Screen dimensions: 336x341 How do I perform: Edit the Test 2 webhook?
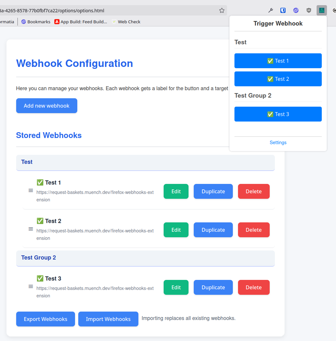click(x=176, y=230)
